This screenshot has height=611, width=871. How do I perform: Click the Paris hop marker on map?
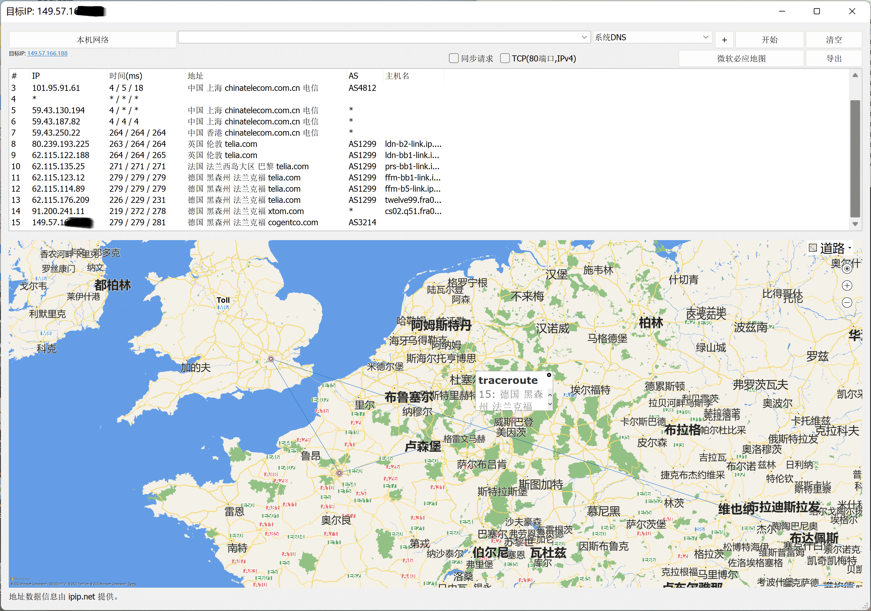(x=339, y=473)
